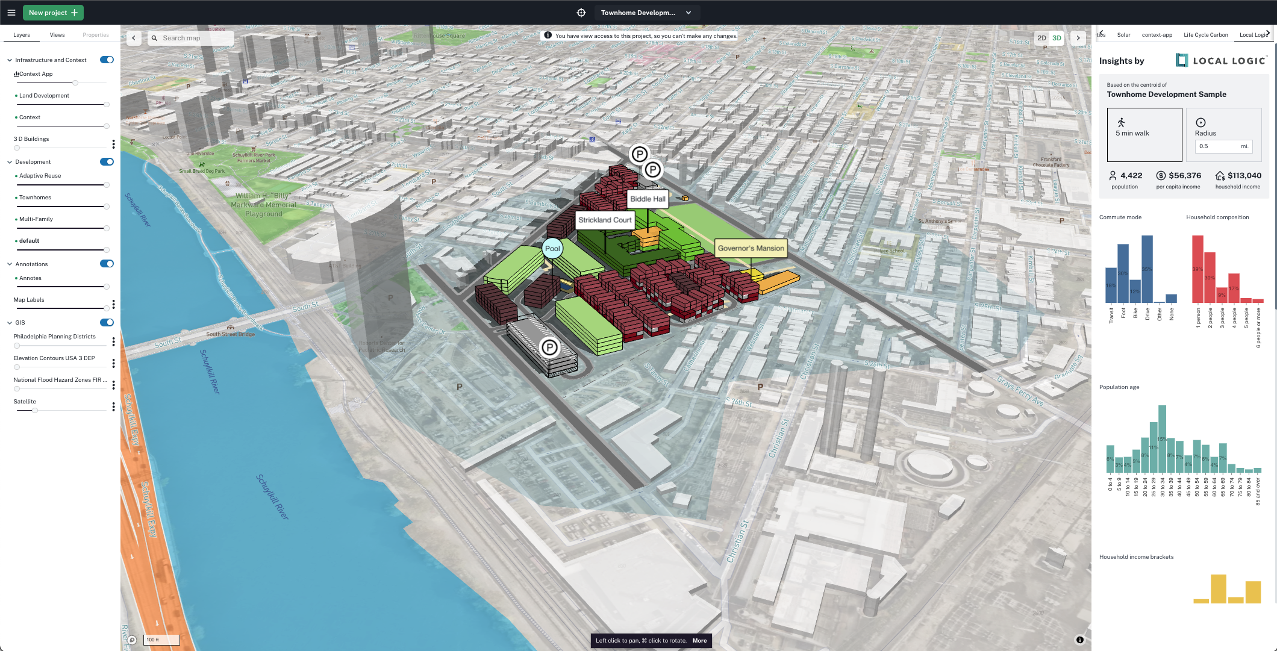Switch to the Views tab
Image resolution: width=1277 pixels, height=651 pixels.
[57, 35]
